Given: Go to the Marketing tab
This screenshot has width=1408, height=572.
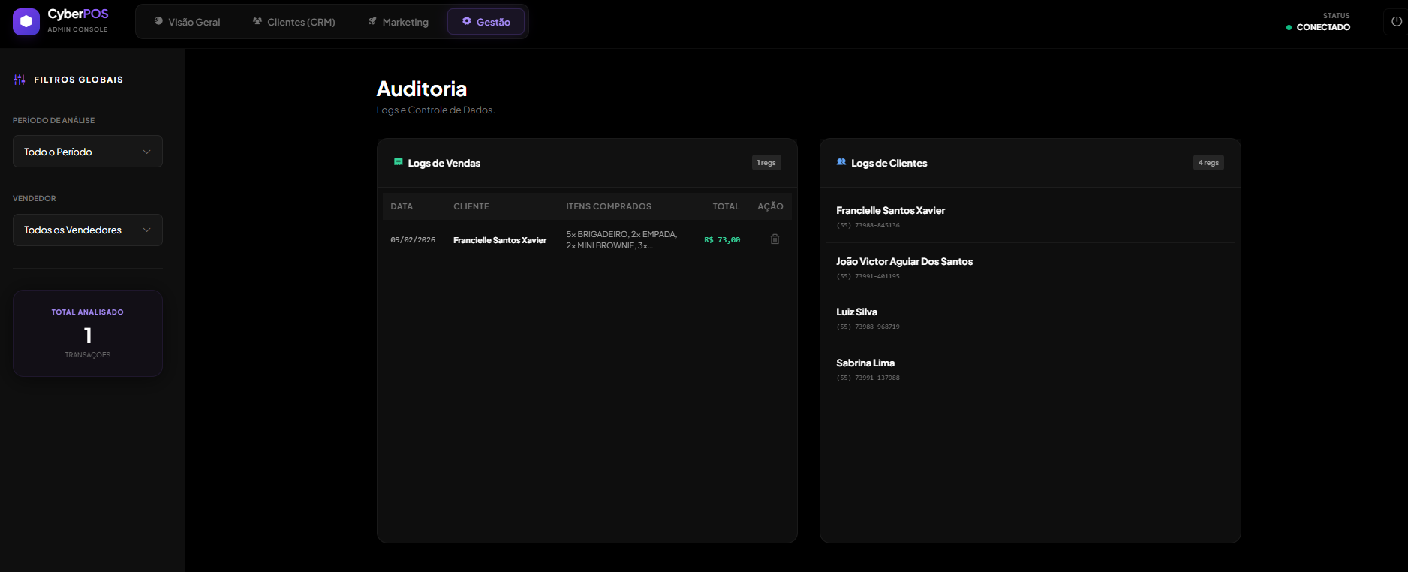Looking at the screenshot, I should [398, 22].
